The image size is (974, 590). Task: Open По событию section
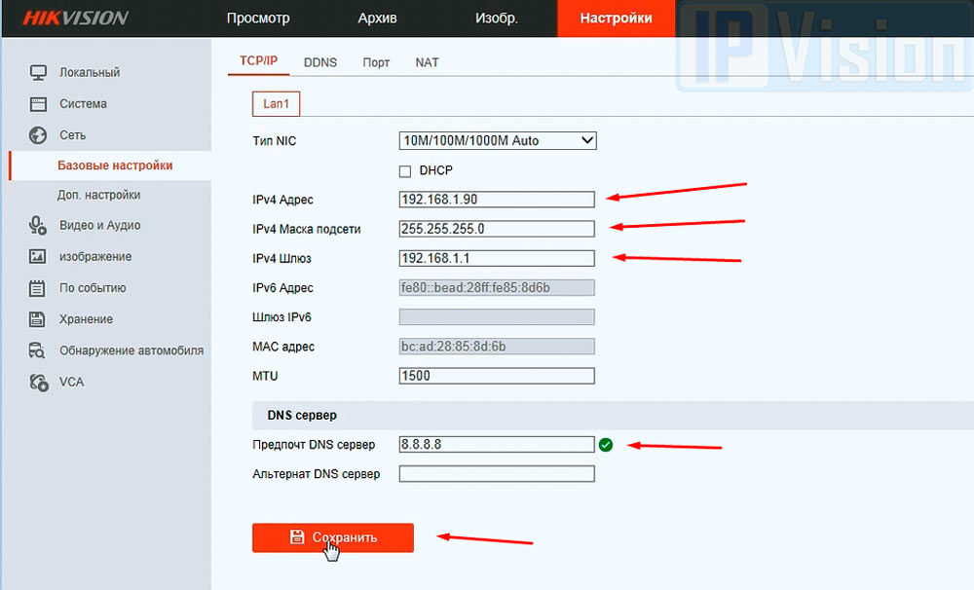93,288
